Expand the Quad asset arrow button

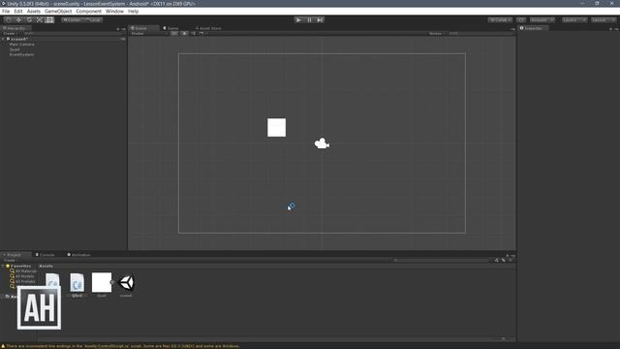[x=112, y=282]
